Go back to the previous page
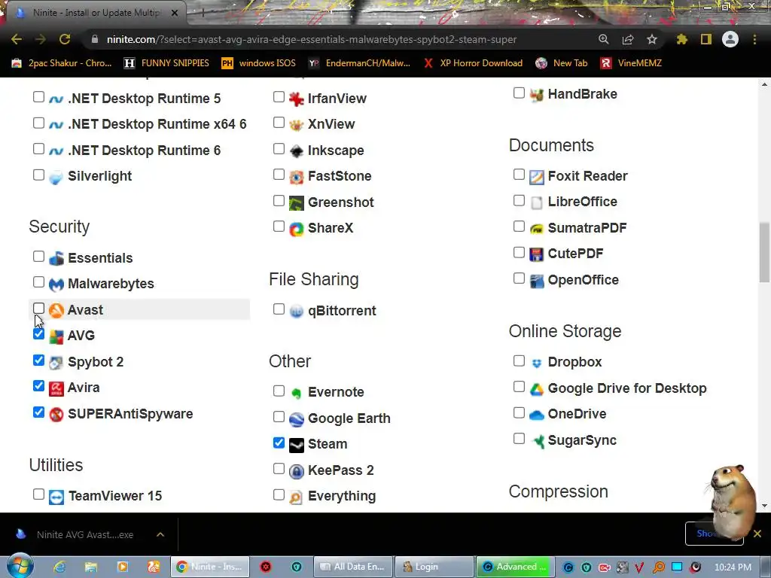Viewport: 771px width, 578px height. tap(17, 39)
